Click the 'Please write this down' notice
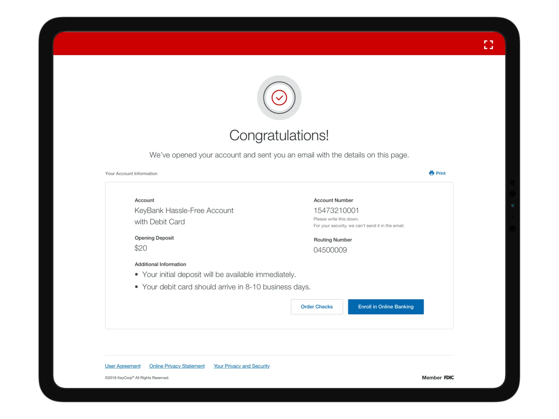 point(336,219)
